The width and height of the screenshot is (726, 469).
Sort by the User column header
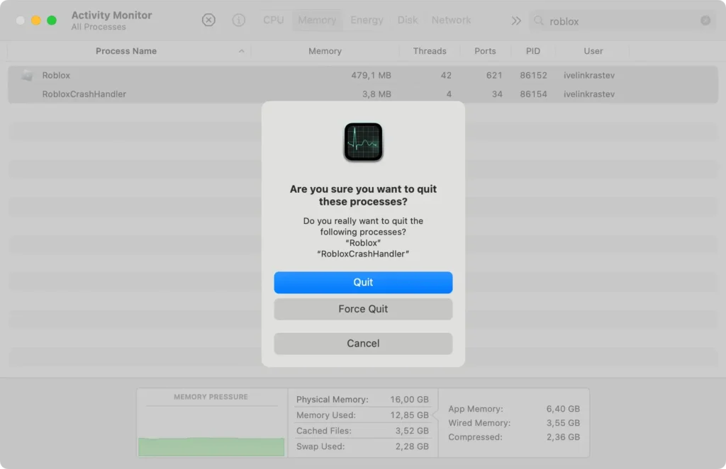(593, 51)
